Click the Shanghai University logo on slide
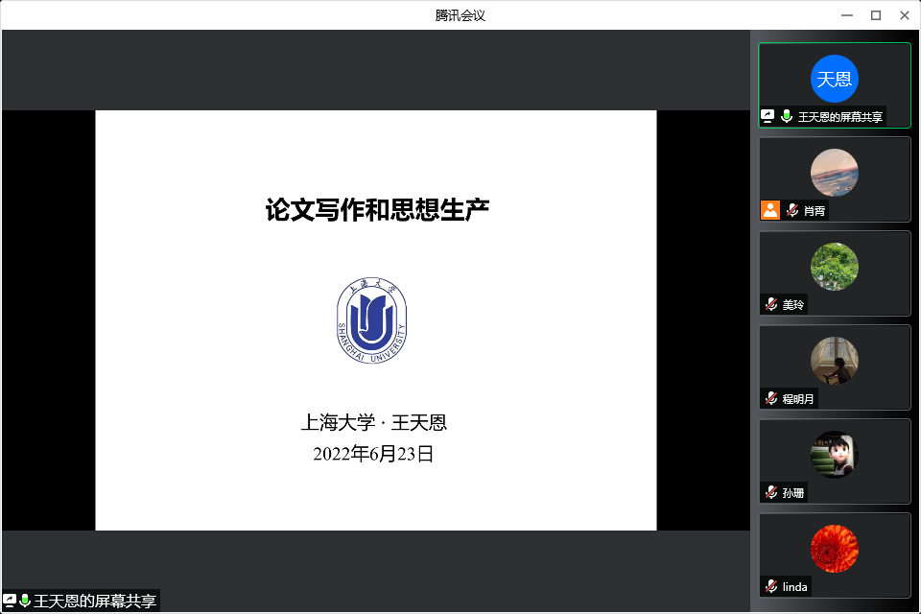 [x=371, y=321]
